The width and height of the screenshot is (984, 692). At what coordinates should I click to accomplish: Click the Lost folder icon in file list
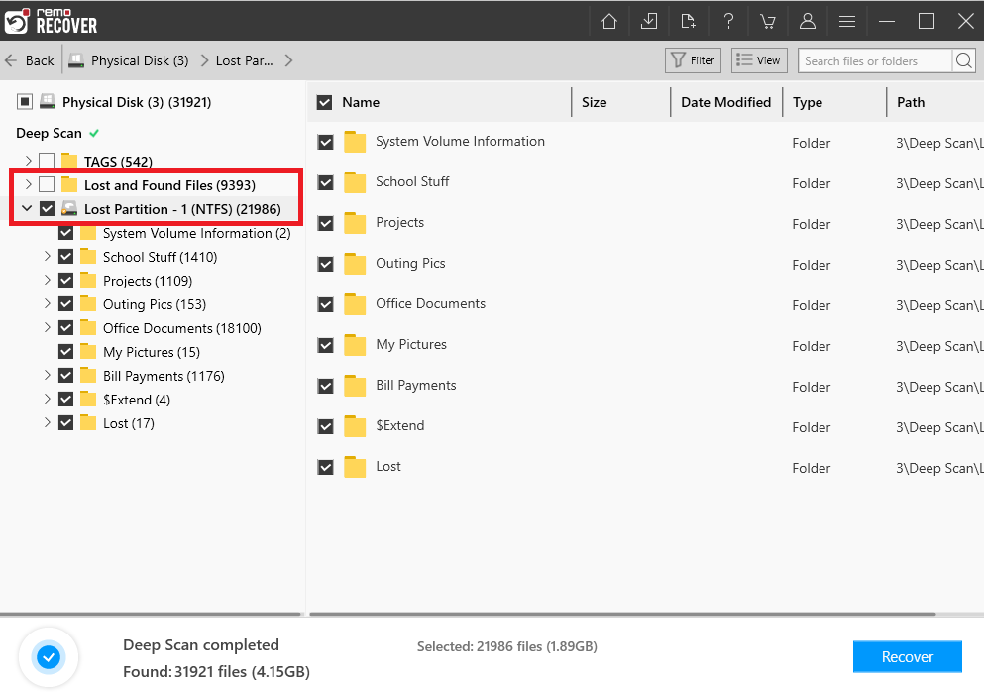tap(355, 467)
